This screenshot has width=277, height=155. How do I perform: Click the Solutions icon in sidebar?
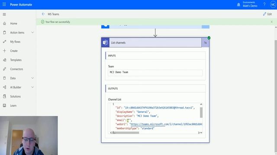5,96
